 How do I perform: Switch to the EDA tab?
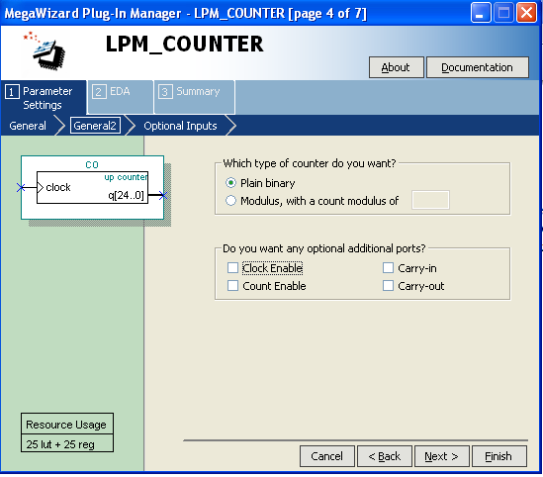121,97
